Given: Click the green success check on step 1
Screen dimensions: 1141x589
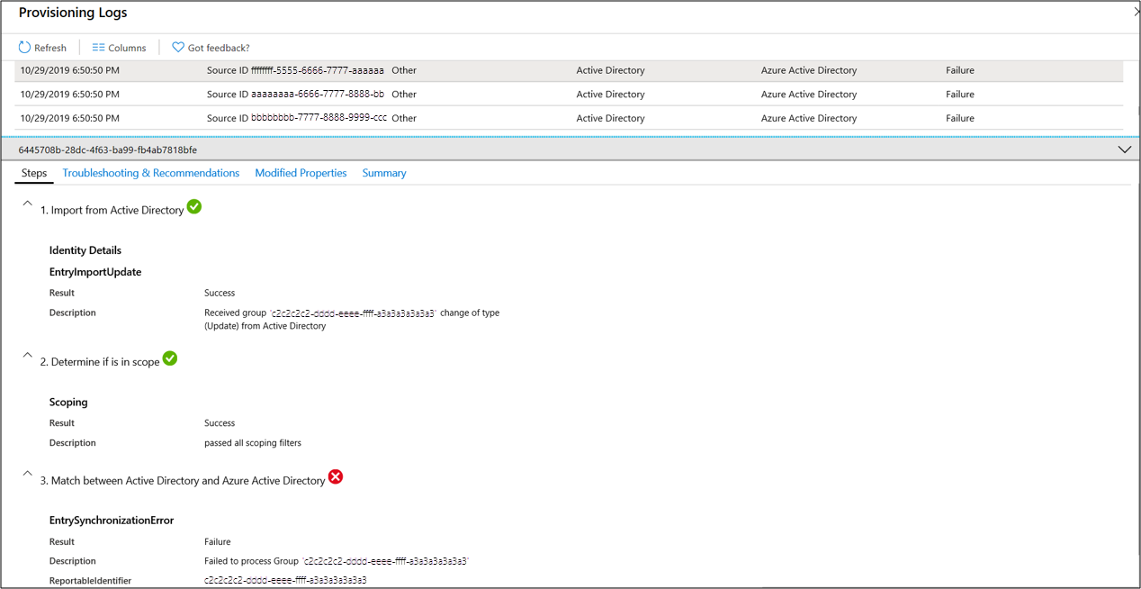Looking at the screenshot, I should click(194, 206).
